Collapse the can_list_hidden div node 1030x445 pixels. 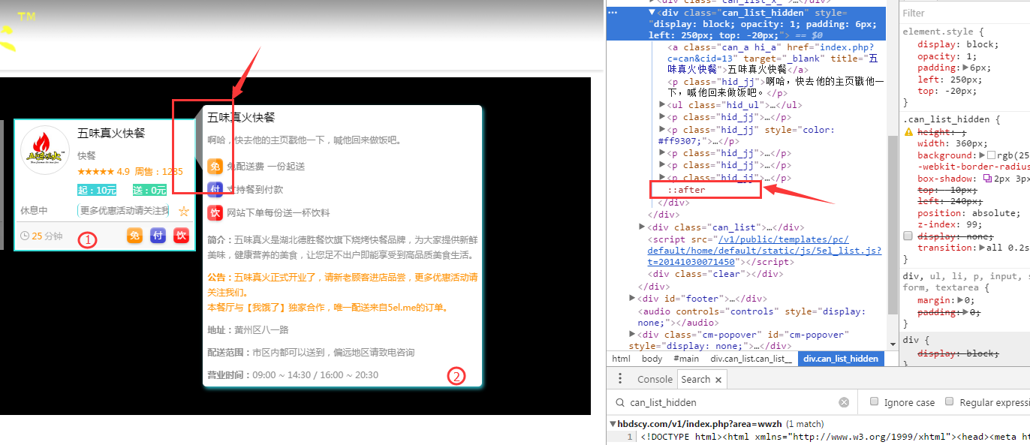pyautogui.click(x=652, y=13)
